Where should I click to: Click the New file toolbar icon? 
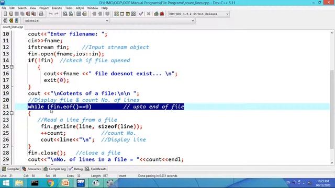(x=5, y=14)
